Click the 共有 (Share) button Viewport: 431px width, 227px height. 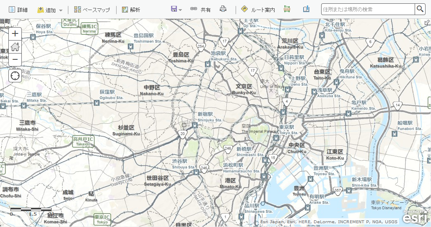click(x=200, y=10)
